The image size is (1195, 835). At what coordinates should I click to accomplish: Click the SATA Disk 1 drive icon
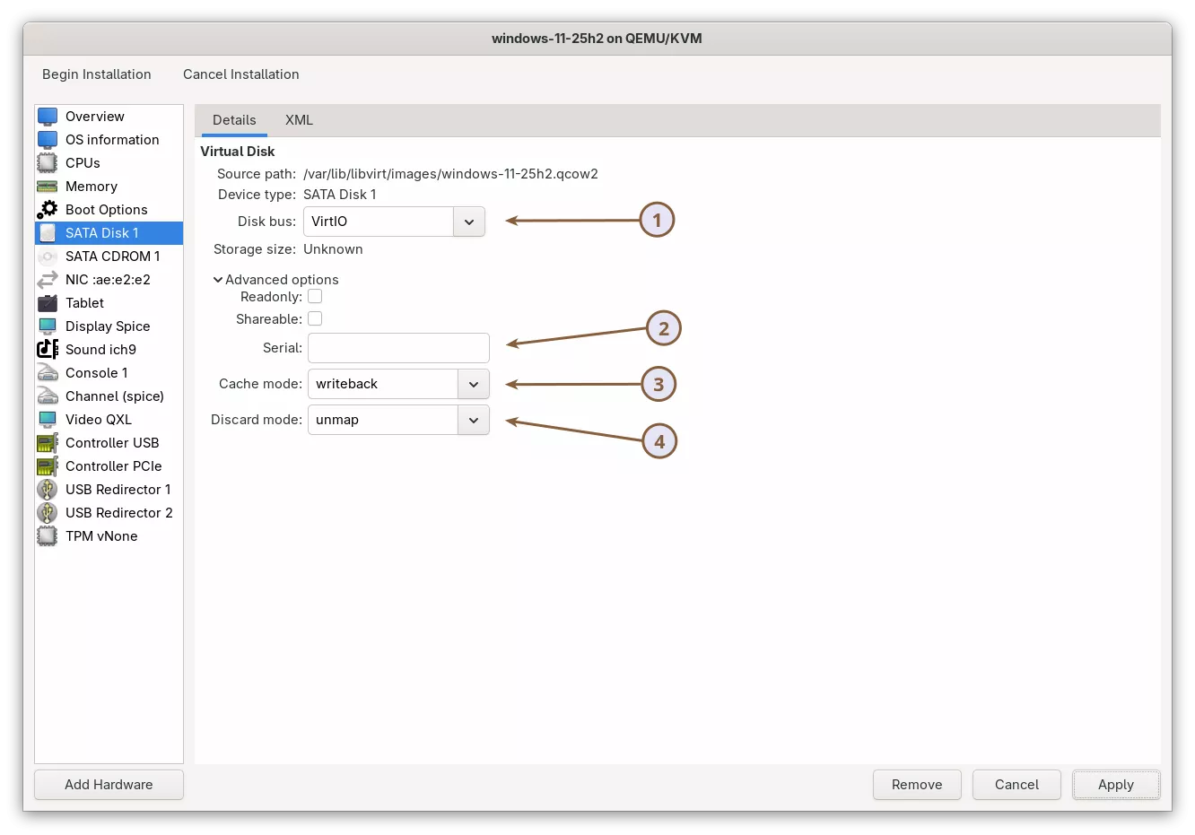click(48, 233)
